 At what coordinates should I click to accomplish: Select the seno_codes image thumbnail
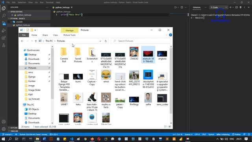(x=162, y=100)
